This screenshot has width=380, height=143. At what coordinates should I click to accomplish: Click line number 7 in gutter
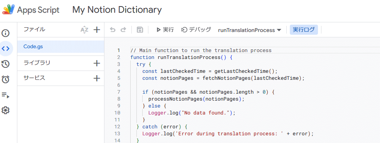pos(118,92)
